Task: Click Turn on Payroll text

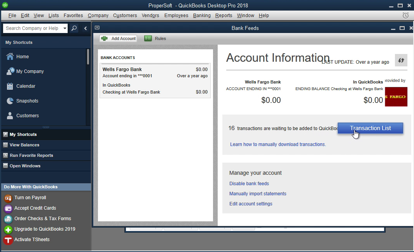Action: point(30,198)
